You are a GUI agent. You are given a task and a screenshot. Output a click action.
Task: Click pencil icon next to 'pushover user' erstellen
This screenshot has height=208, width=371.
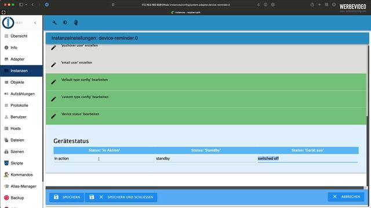click(x=53, y=47)
